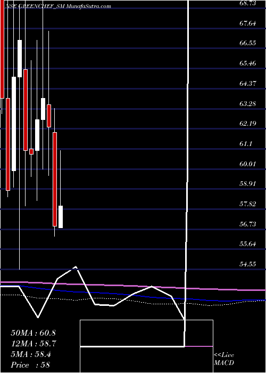The image size is (266, 373).
Task: Click the NSE GREENCHEF_SM MunafaSutra.com title text
Action: tap(57, 6)
